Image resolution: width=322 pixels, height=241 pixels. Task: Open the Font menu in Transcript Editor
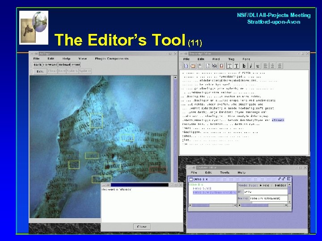(246, 59)
